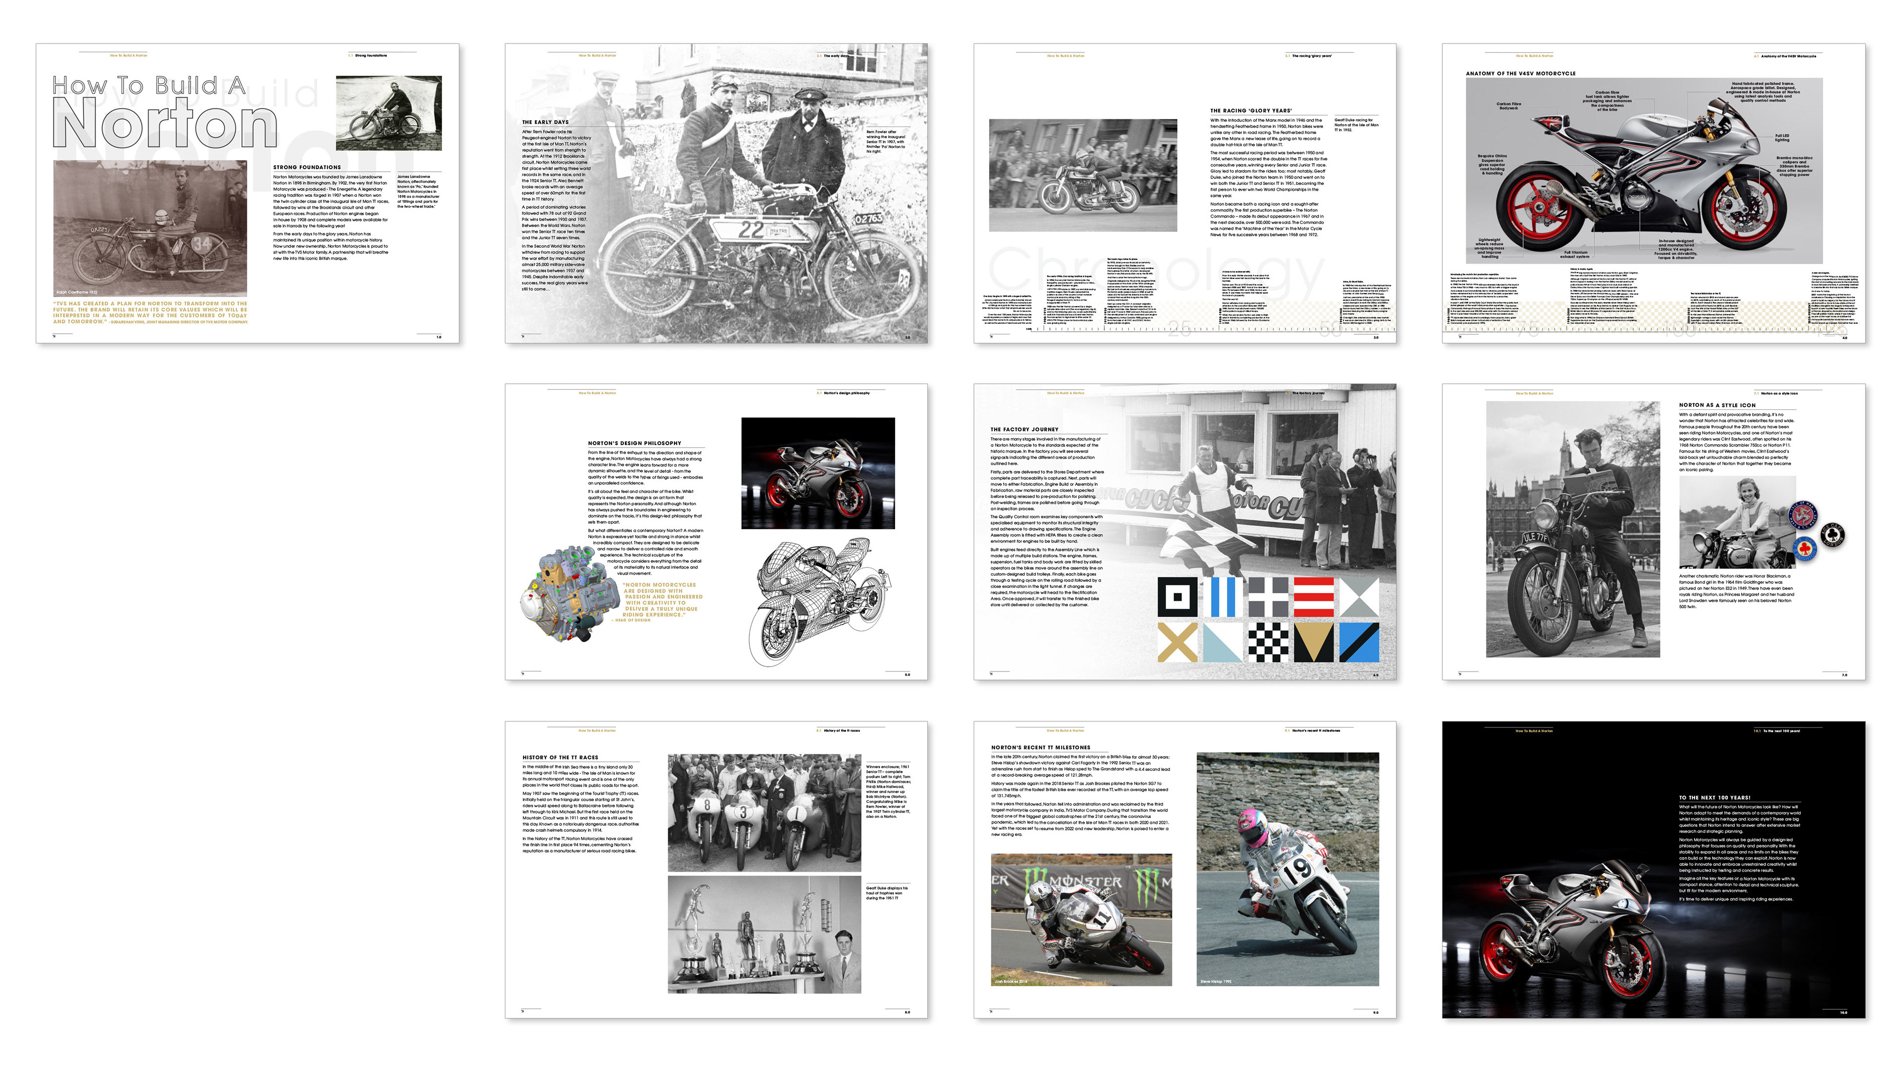
Task: Click the red and white striped flag
Action: (1314, 597)
